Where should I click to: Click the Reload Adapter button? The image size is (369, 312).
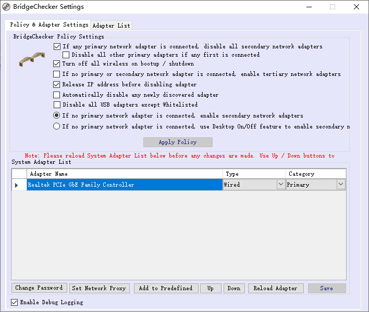pos(276,288)
